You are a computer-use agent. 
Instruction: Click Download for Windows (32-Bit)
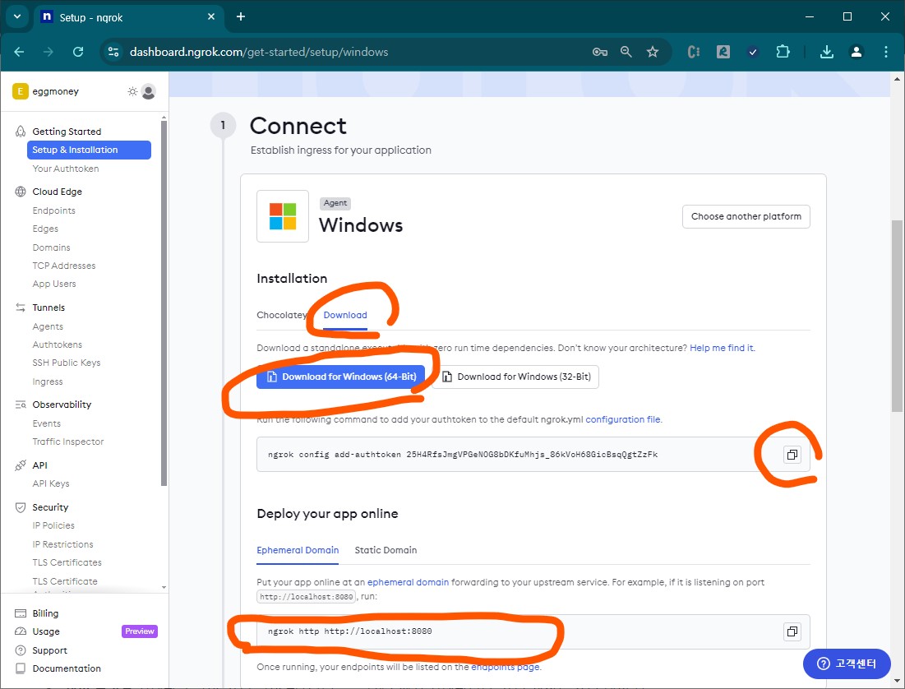click(x=516, y=377)
